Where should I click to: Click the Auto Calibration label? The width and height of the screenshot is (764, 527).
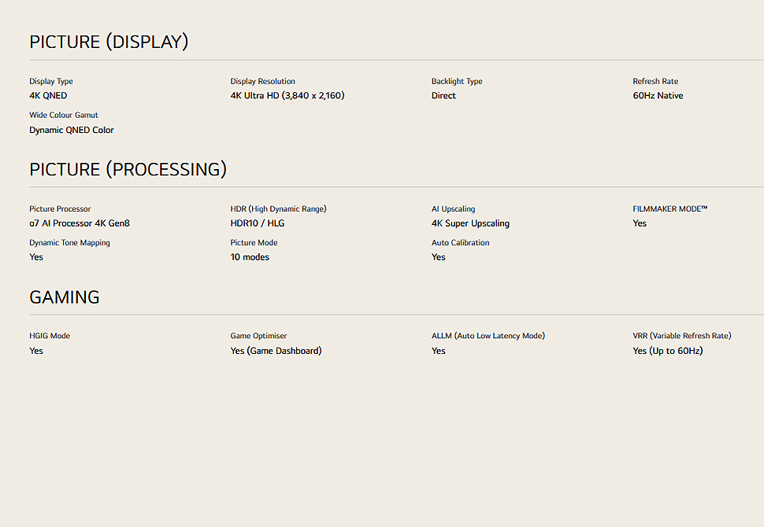point(461,242)
